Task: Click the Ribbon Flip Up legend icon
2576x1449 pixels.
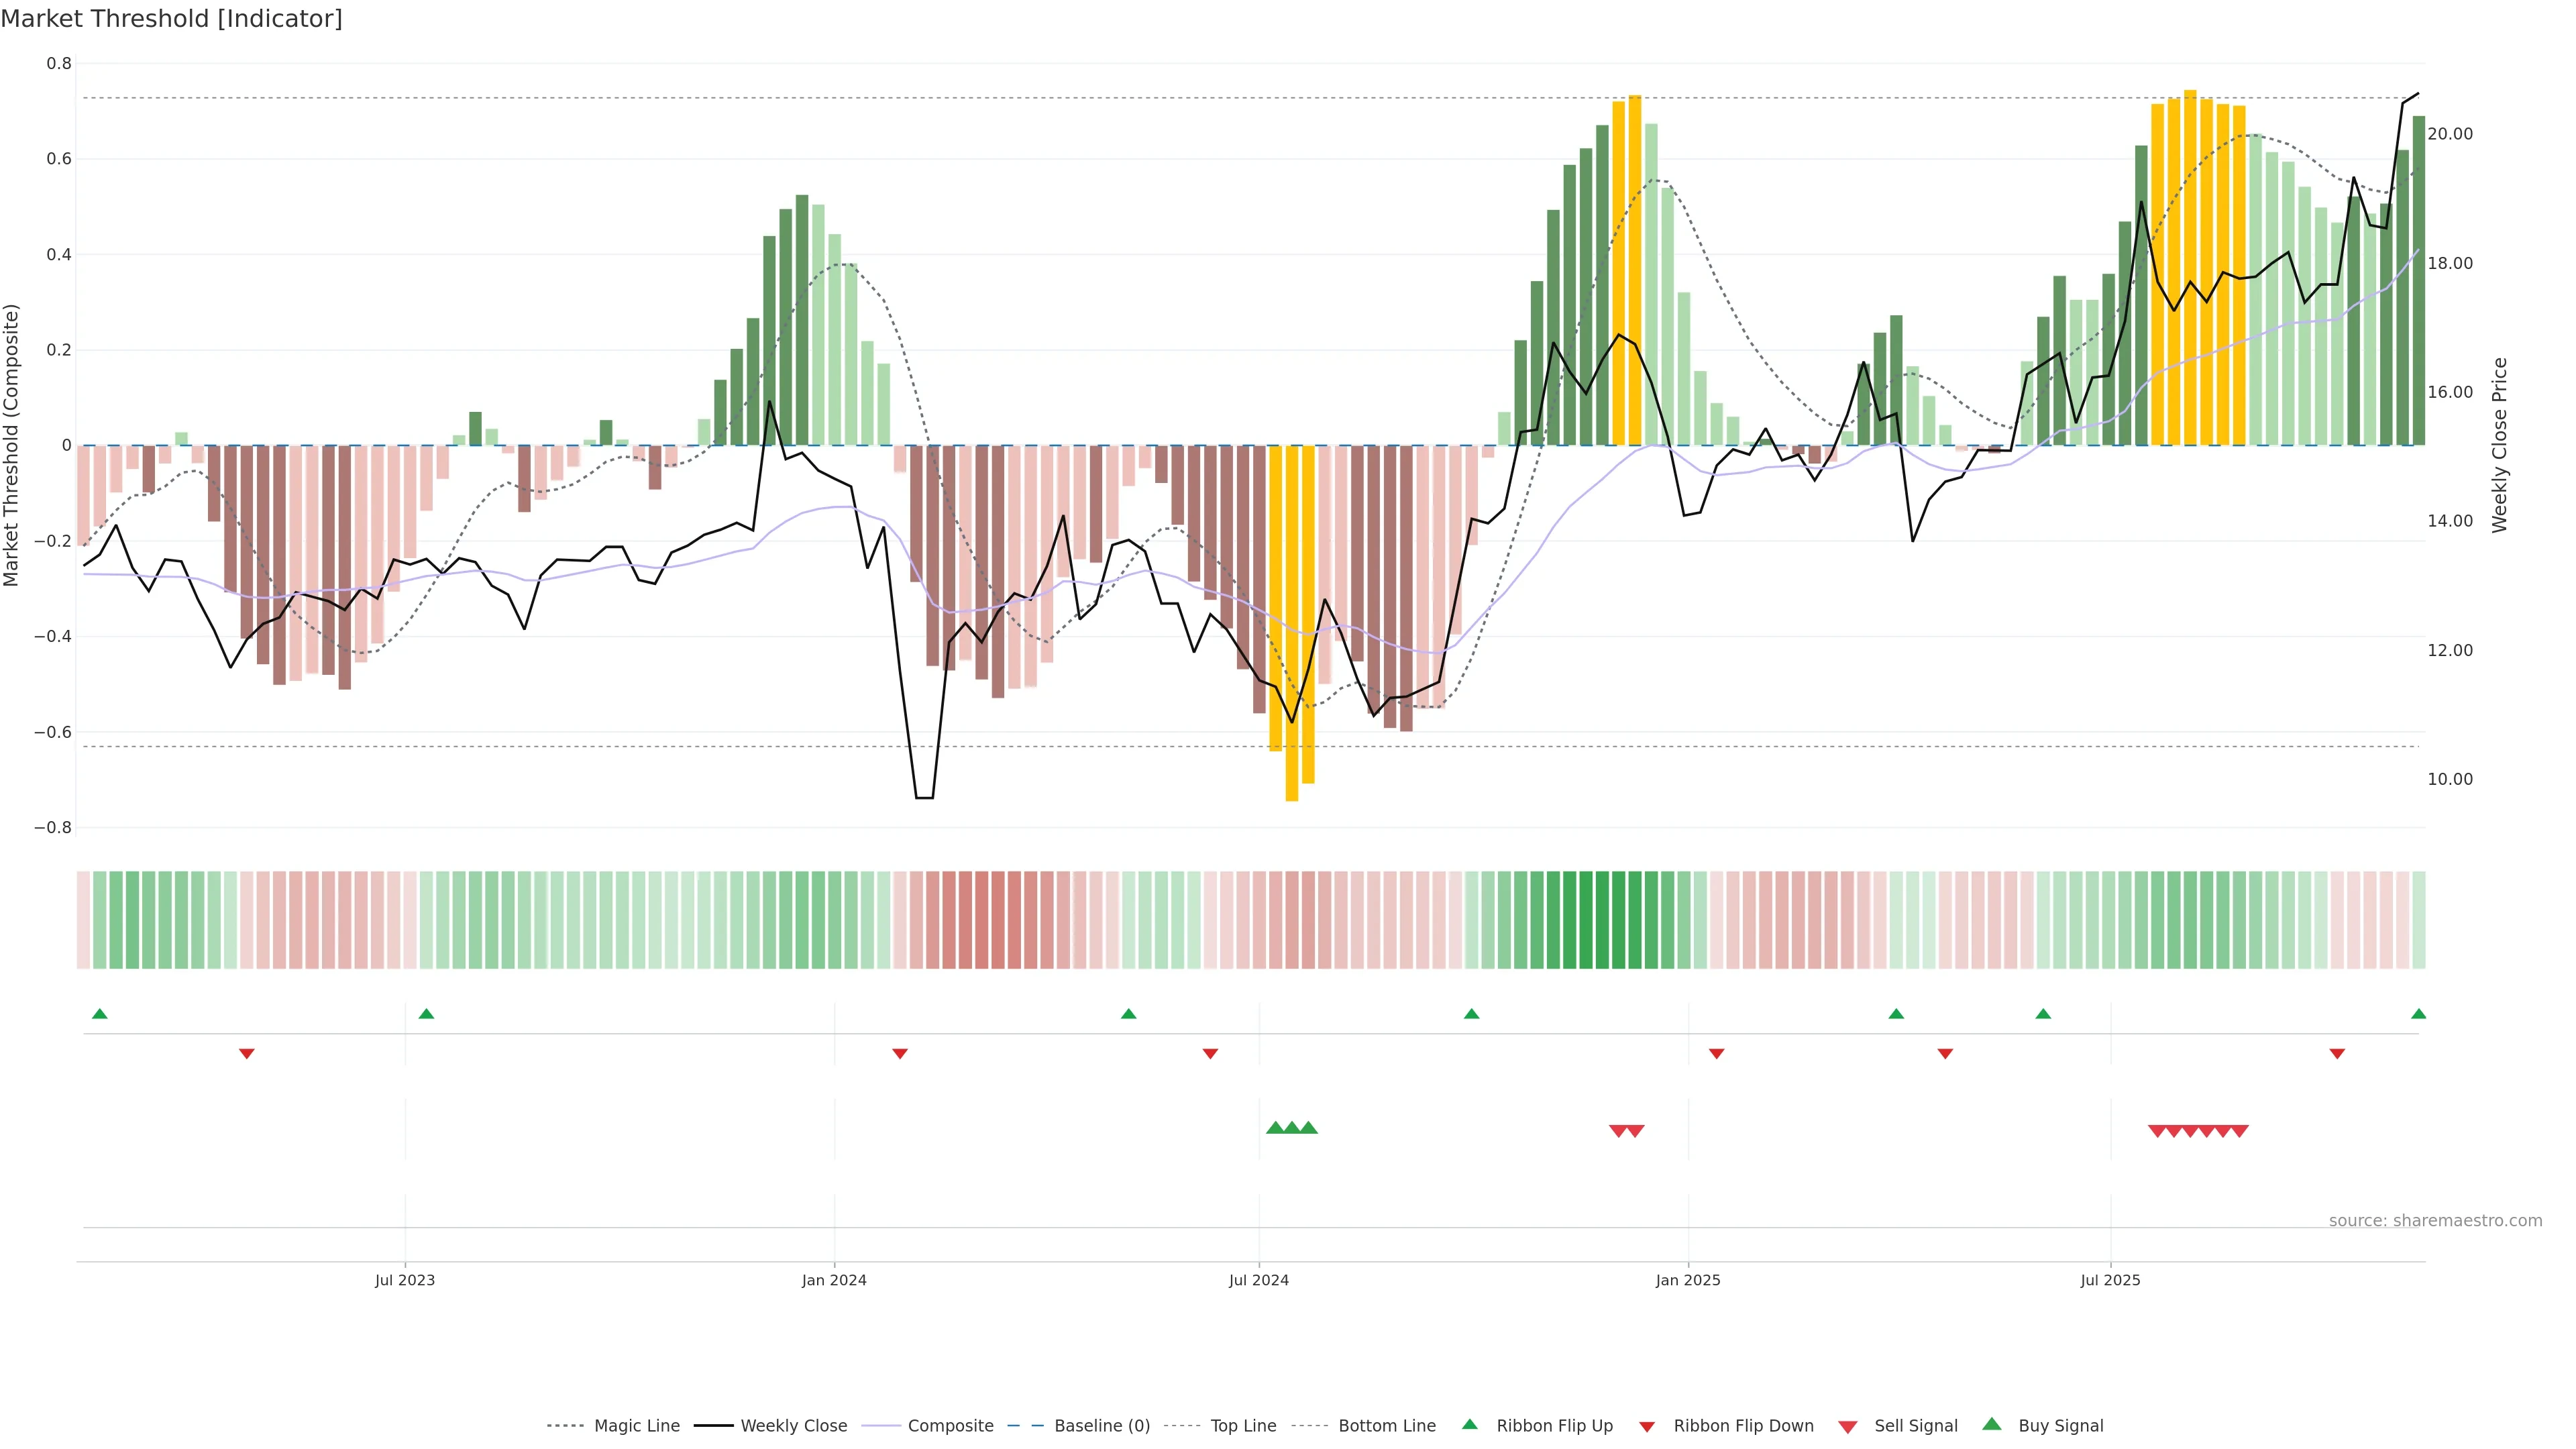Action: [x=1469, y=1424]
